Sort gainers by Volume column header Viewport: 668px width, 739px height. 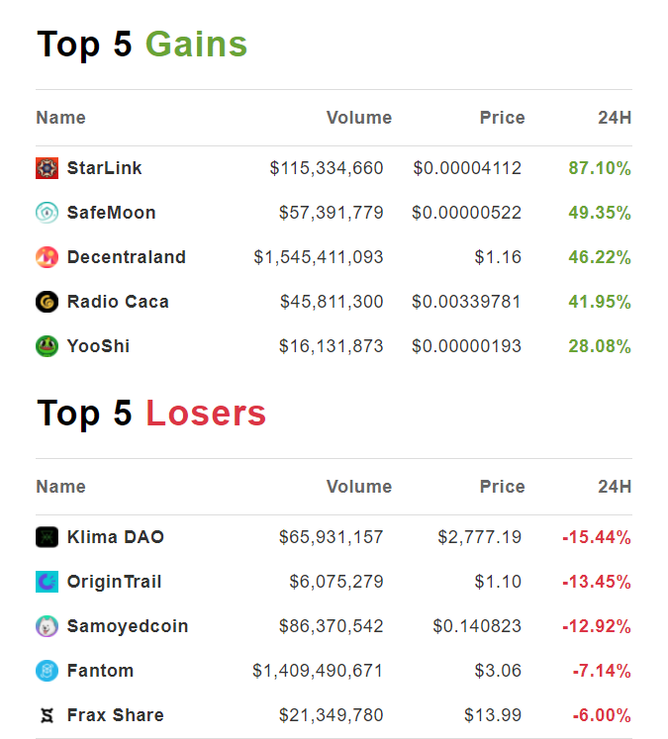pyautogui.click(x=358, y=118)
